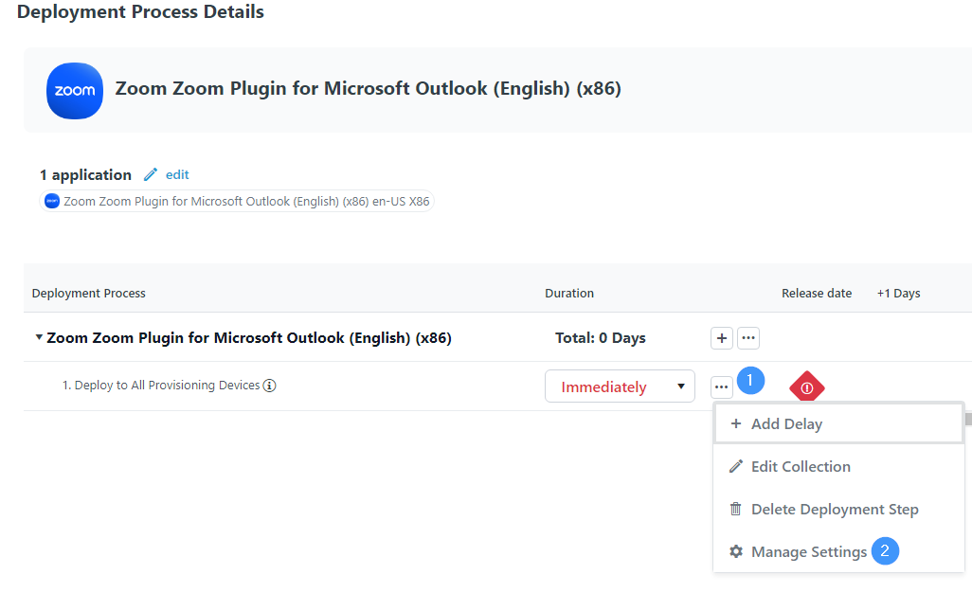972x593 pixels.
Task: Select the Deploy to All Provisioning Devices step
Action: [161, 386]
